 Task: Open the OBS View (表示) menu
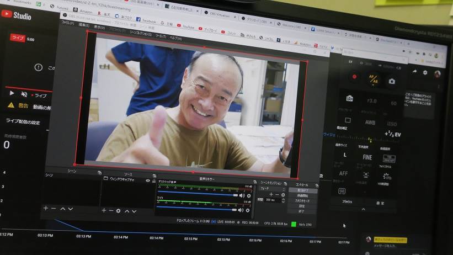99,27
